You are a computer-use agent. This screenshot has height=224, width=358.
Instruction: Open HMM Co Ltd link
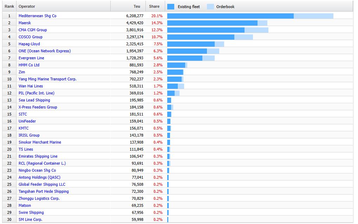(x=29, y=65)
